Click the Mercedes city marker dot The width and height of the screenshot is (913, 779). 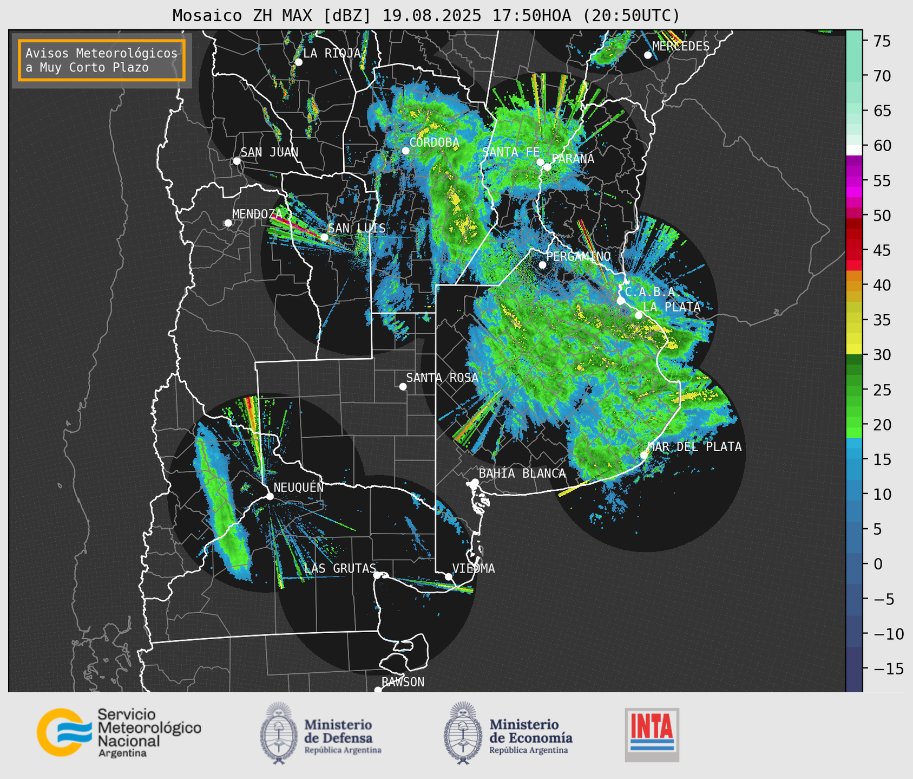click(x=648, y=55)
